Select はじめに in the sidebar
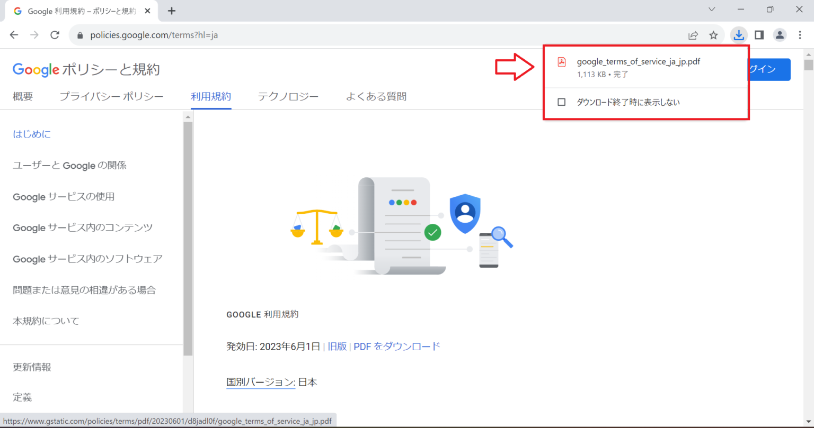This screenshot has height=428, width=814. click(31, 134)
